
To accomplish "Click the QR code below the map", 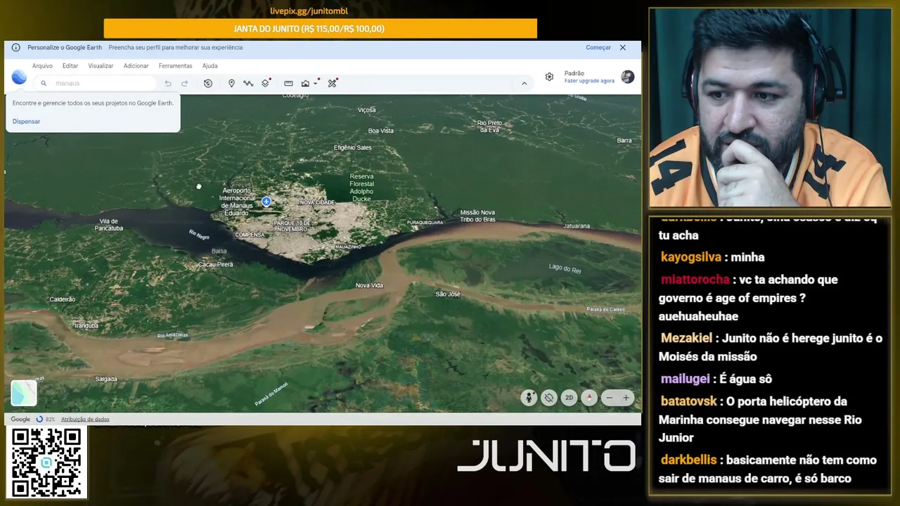I will click(x=46, y=462).
